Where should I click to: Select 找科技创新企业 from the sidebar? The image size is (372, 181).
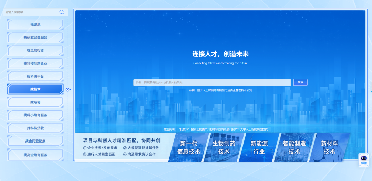[x=35, y=64]
